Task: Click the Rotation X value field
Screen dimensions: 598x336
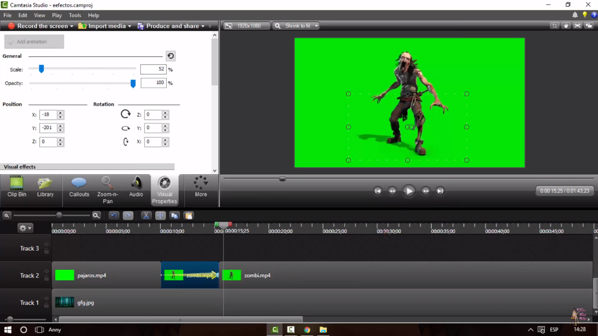Action: (x=153, y=142)
